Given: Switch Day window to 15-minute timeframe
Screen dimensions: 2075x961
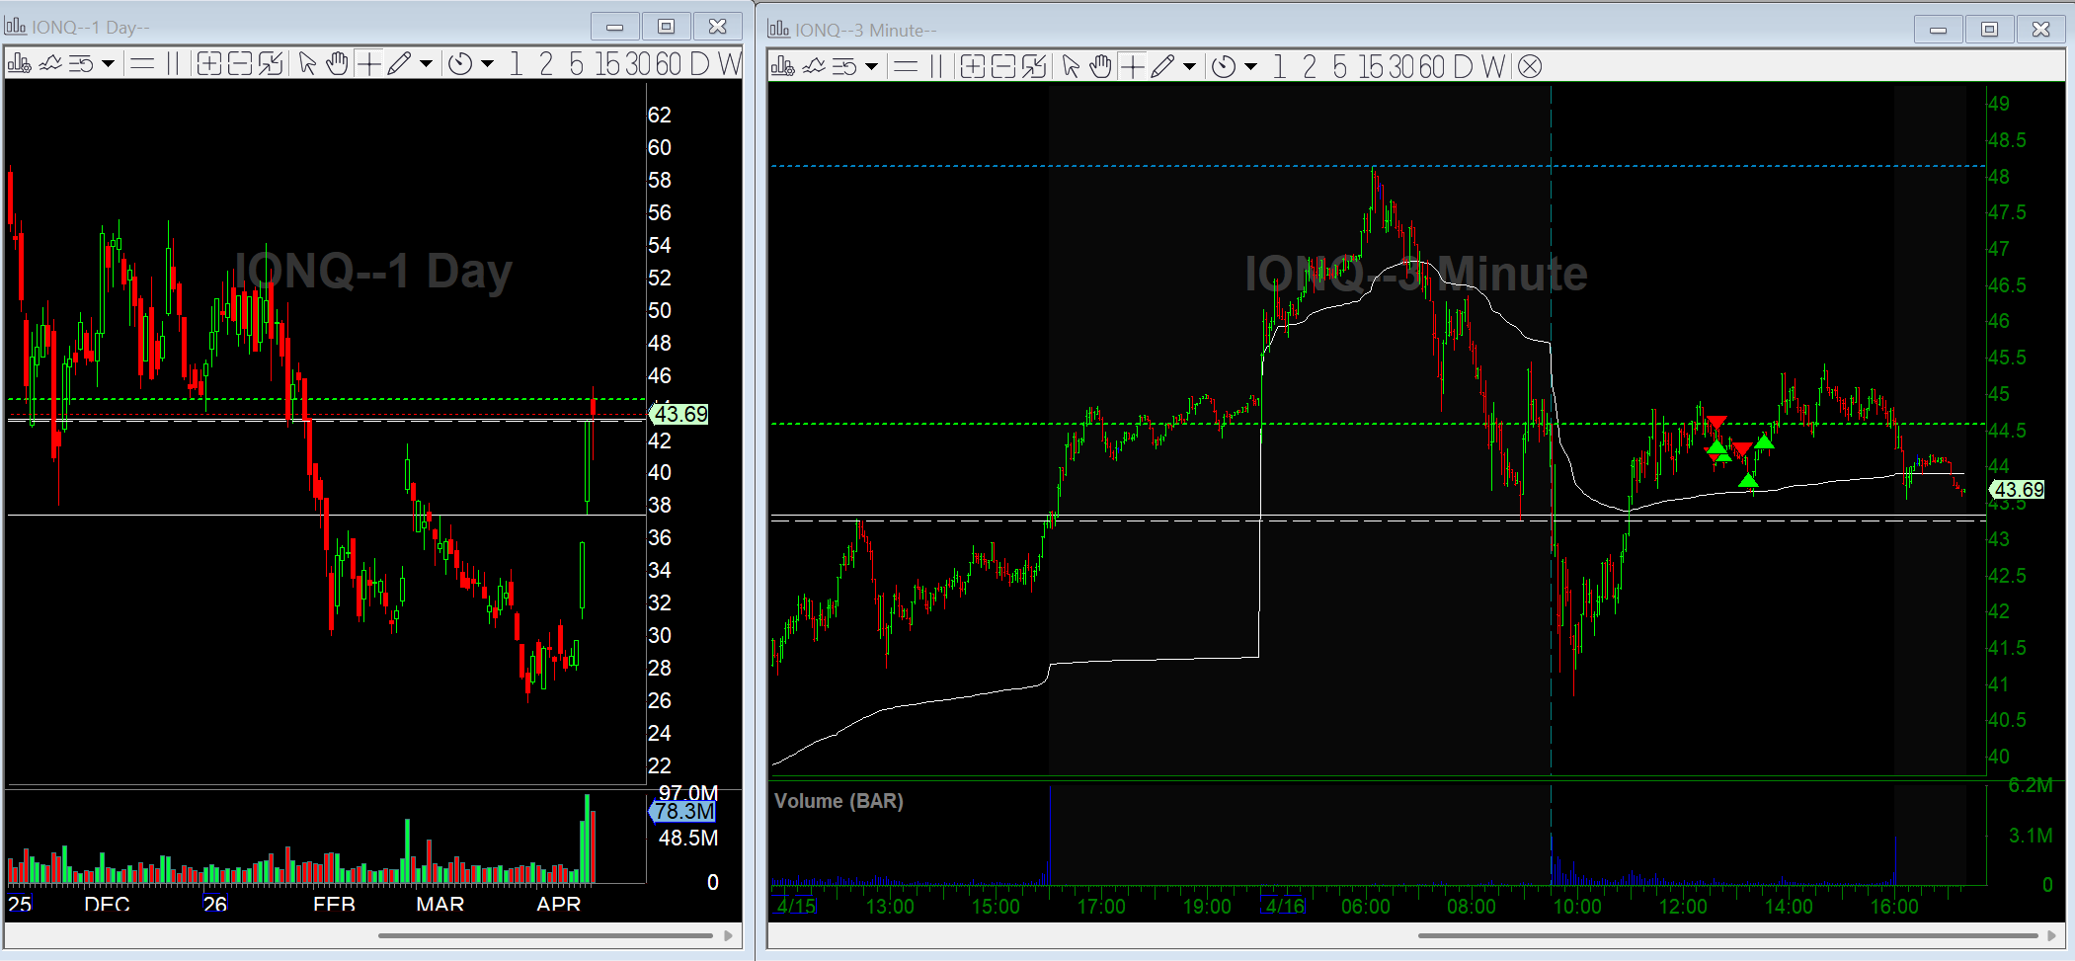Looking at the screenshot, I should [x=607, y=64].
